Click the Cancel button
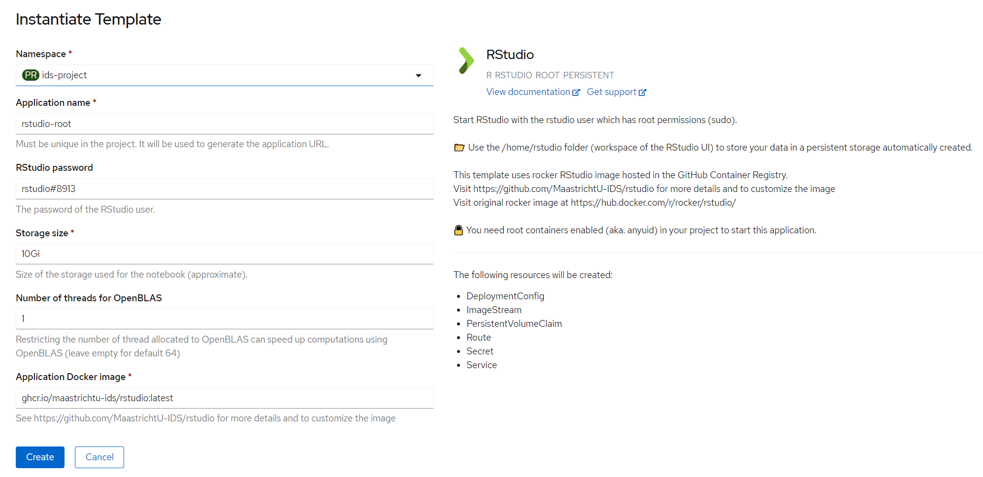 [x=99, y=457]
